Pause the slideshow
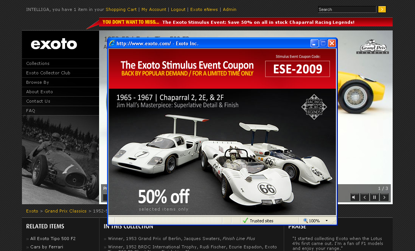 [374, 197]
